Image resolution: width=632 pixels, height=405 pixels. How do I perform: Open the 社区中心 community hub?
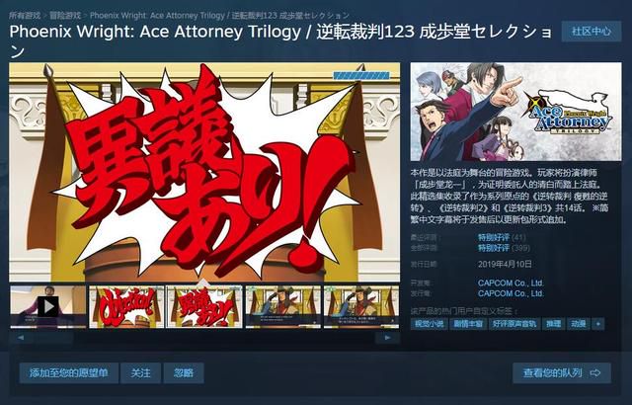[592, 32]
